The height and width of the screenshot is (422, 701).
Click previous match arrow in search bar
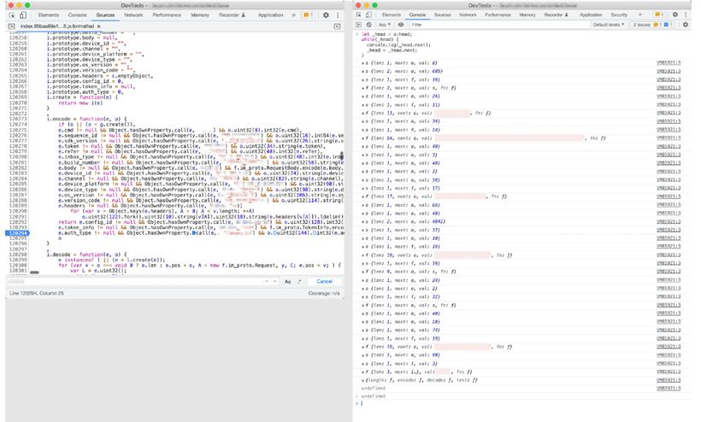tap(267, 281)
